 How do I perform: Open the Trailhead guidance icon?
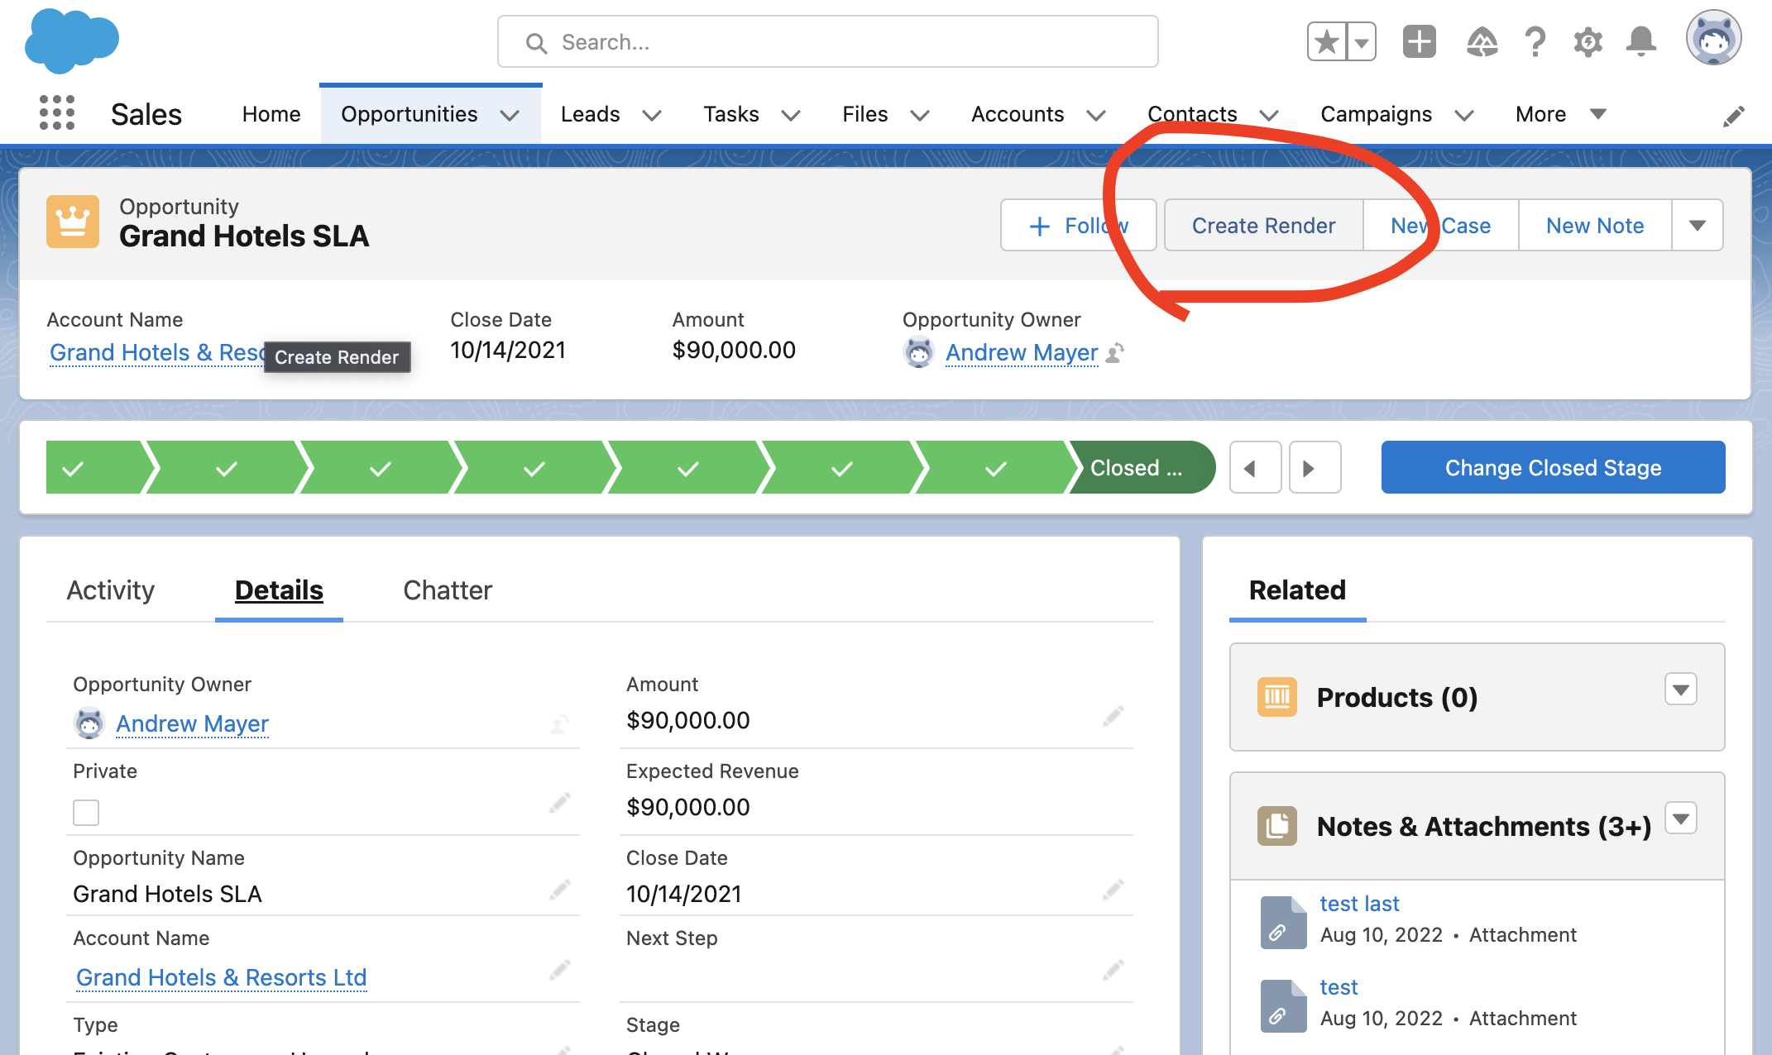(x=1482, y=41)
